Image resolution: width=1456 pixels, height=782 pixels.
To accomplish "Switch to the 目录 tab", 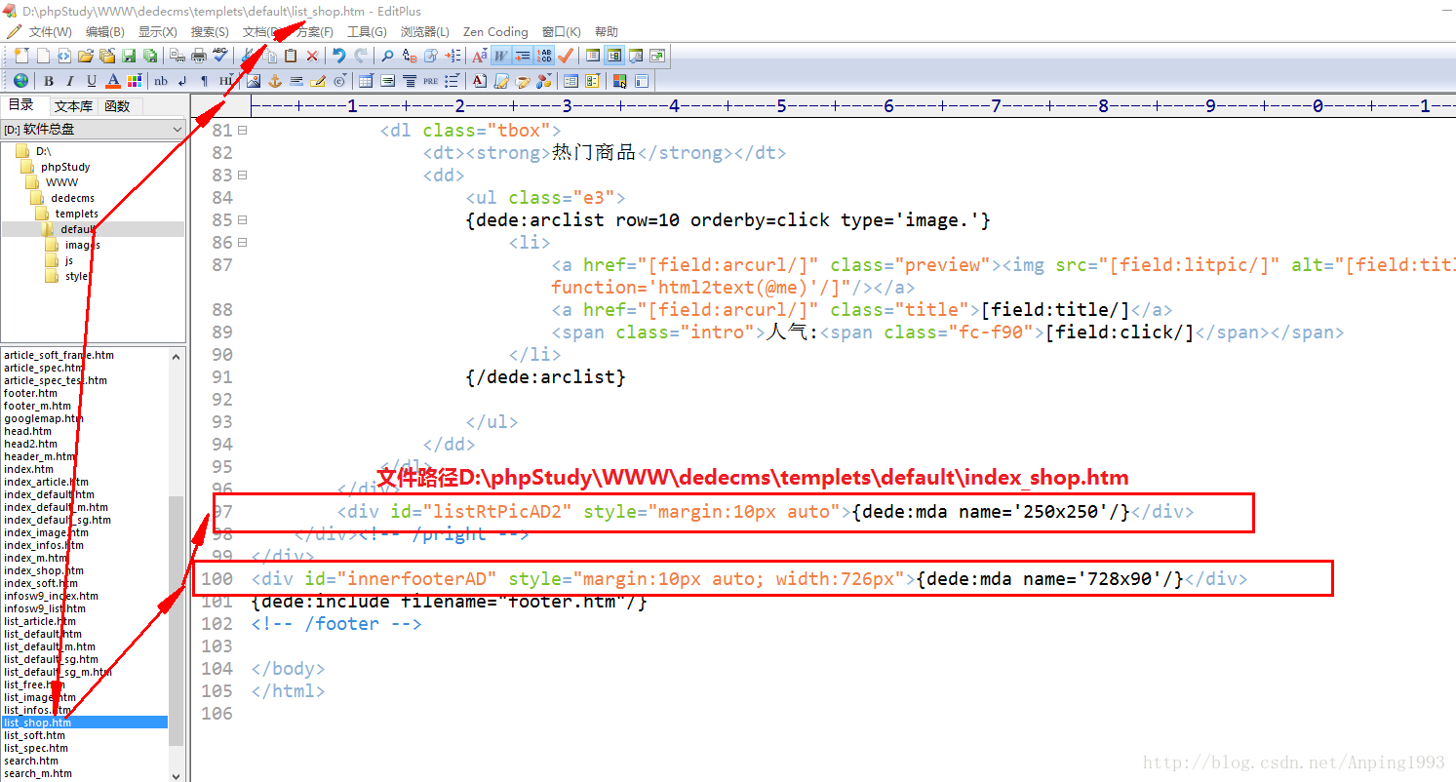I will pyautogui.click(x=20, y=105).
